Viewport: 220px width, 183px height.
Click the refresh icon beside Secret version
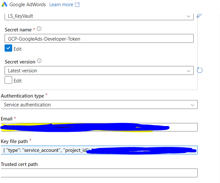pyautogui.click(x=200, y=70)
